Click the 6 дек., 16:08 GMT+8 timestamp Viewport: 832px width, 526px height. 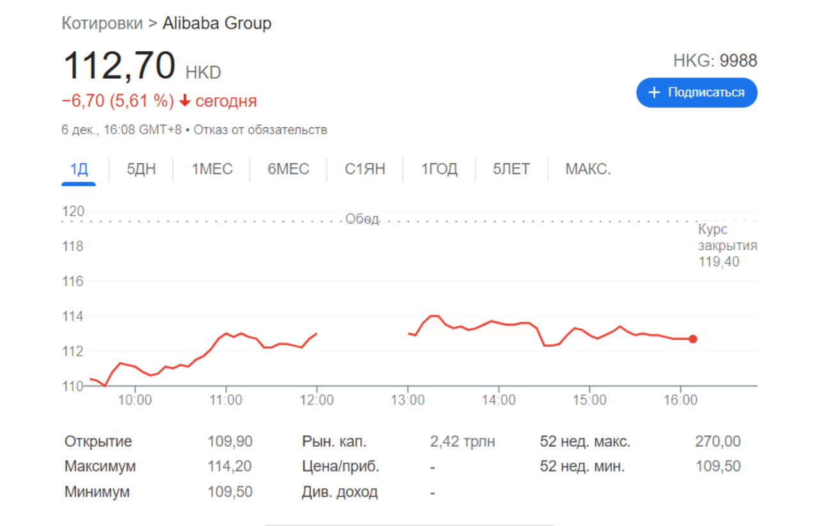click(121, 130)
